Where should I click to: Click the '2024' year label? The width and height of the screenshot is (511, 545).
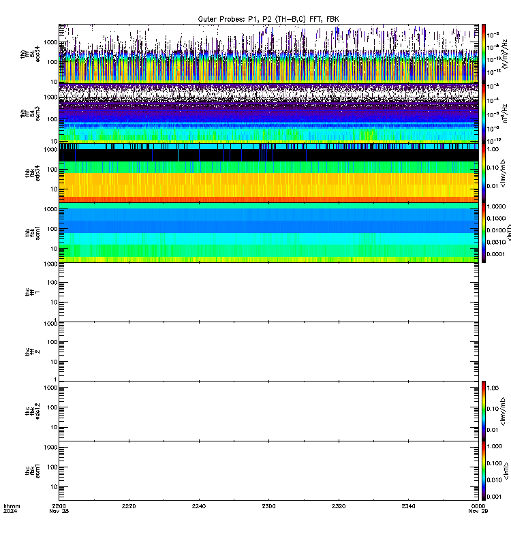[x=10, y=511]
